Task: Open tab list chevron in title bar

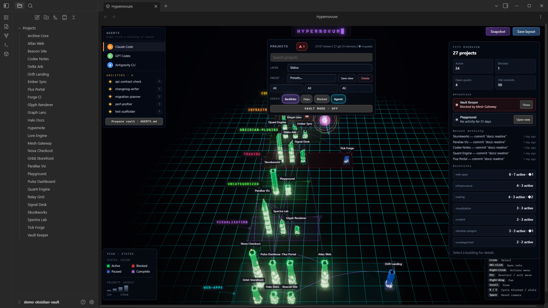Action: [x=496, y=6]
